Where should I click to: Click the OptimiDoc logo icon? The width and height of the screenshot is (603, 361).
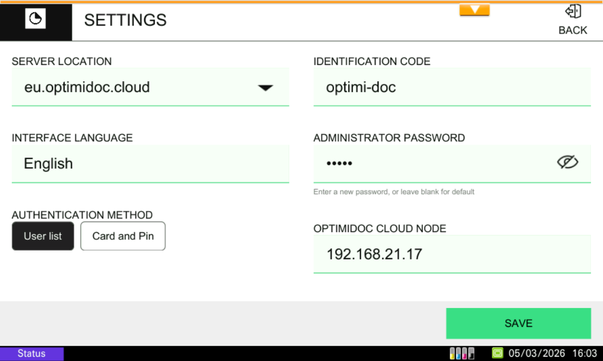35,19
